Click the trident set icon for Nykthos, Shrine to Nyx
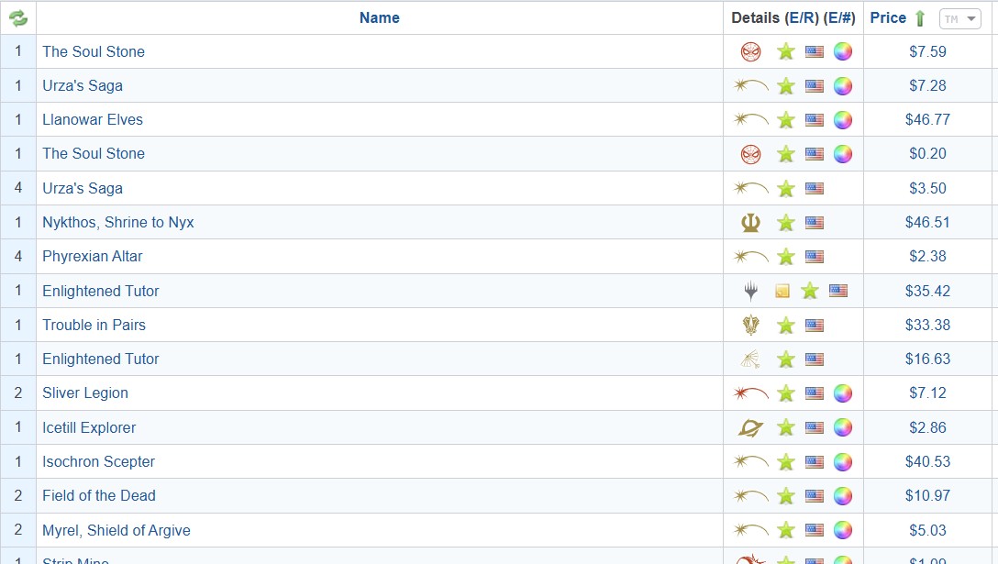This screenshot has width=998, height=564. click(750, 222)
